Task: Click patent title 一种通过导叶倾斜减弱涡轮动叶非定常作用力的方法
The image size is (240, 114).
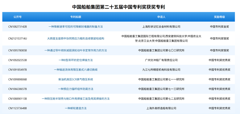Action: [x=75, y=50]
